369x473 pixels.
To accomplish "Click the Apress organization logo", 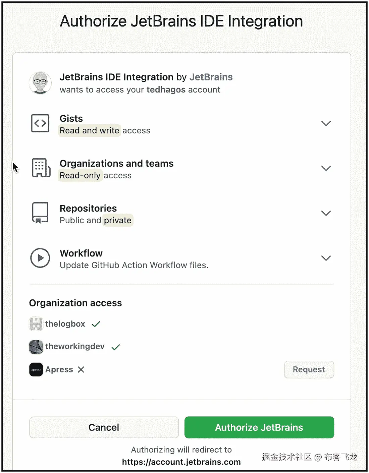I will (36, 369).
